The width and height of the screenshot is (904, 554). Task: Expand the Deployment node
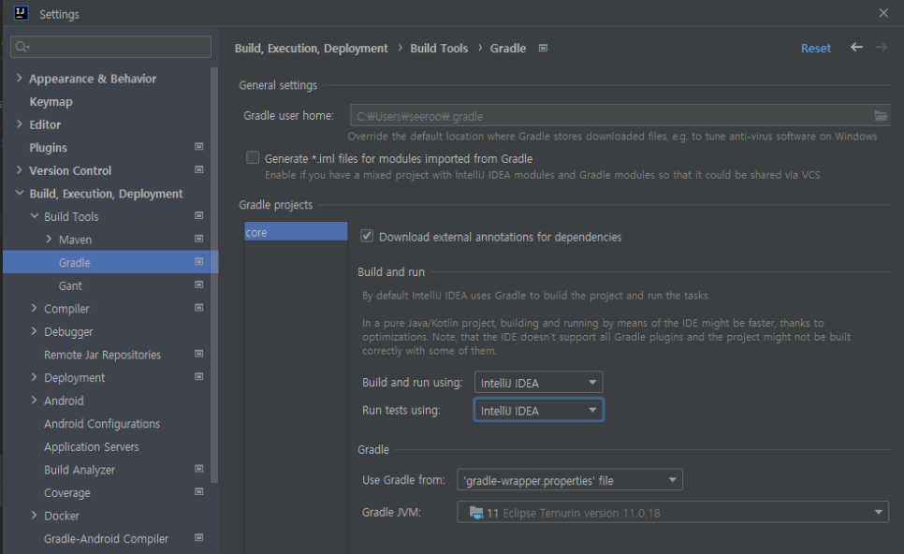coord(34,377)
